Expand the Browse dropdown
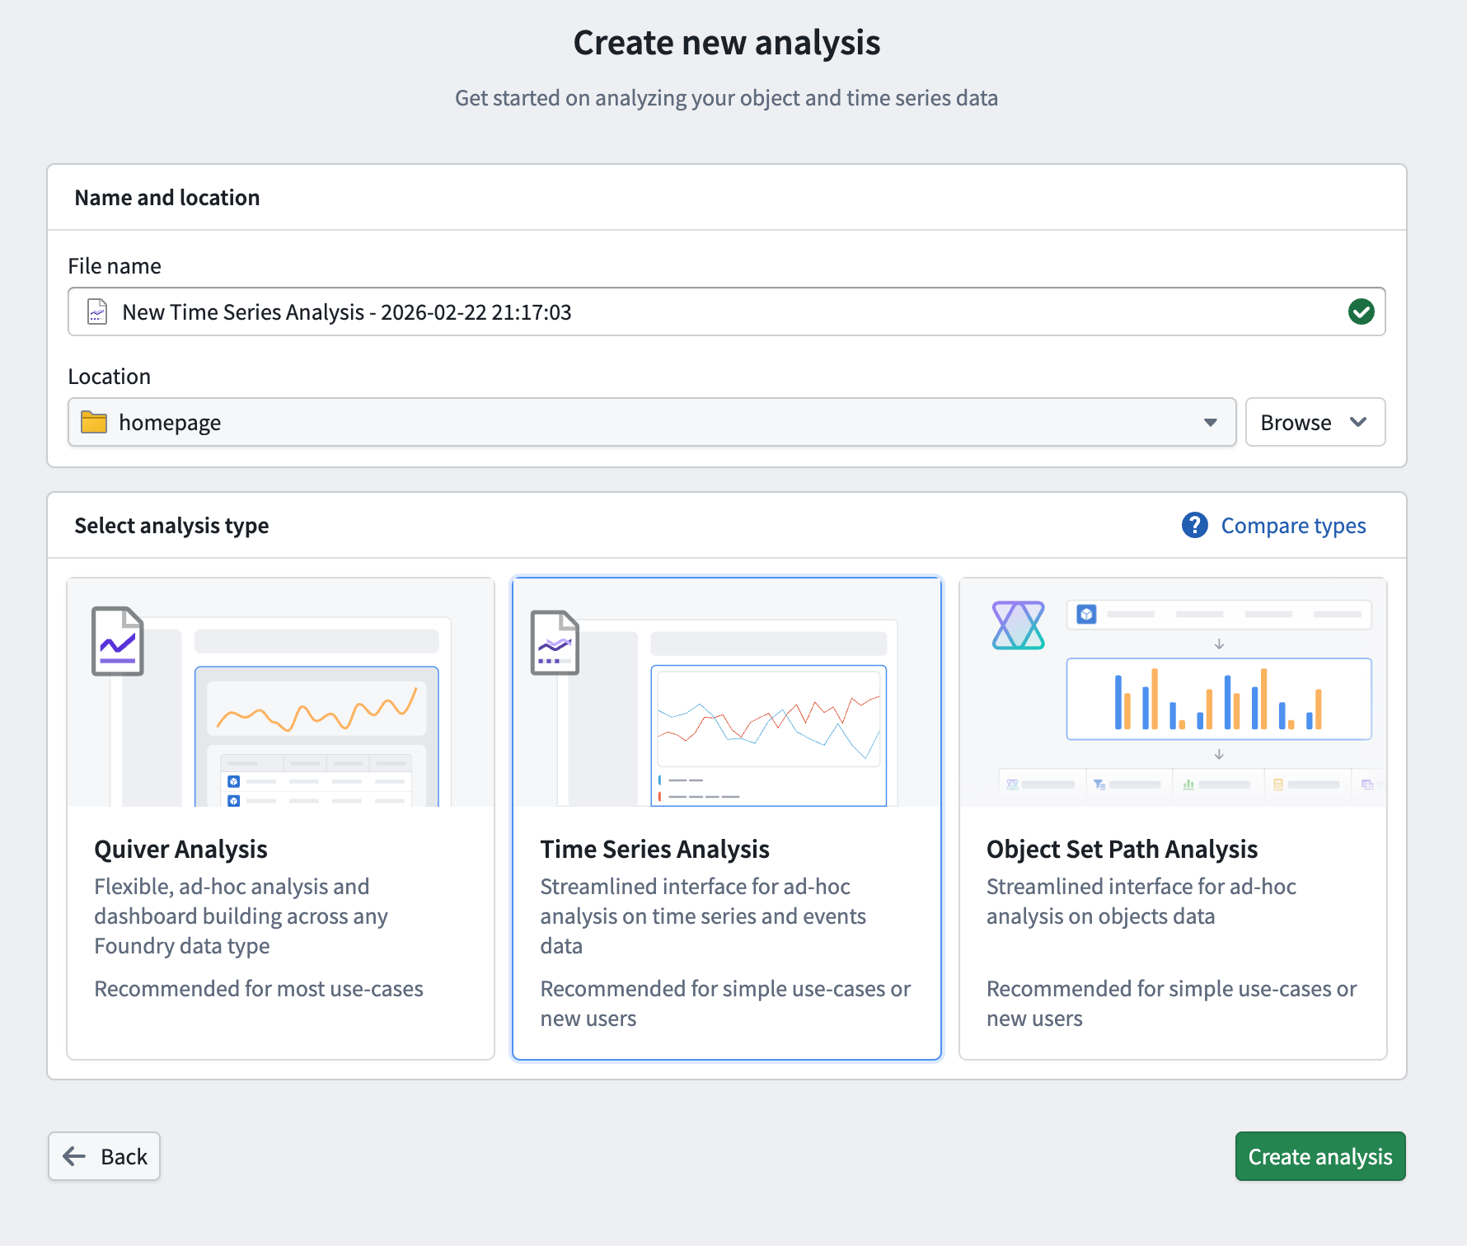Screen dimensions: 1467x1246 point(1315,422)
